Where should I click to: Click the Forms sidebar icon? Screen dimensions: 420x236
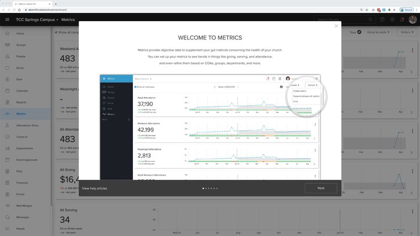[x=7, y=194]
